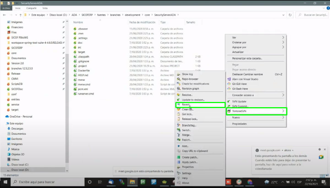Choose Propiedades from the context menu
The width and height of the screenshot is (330, 188).
[x=239, y=124]
